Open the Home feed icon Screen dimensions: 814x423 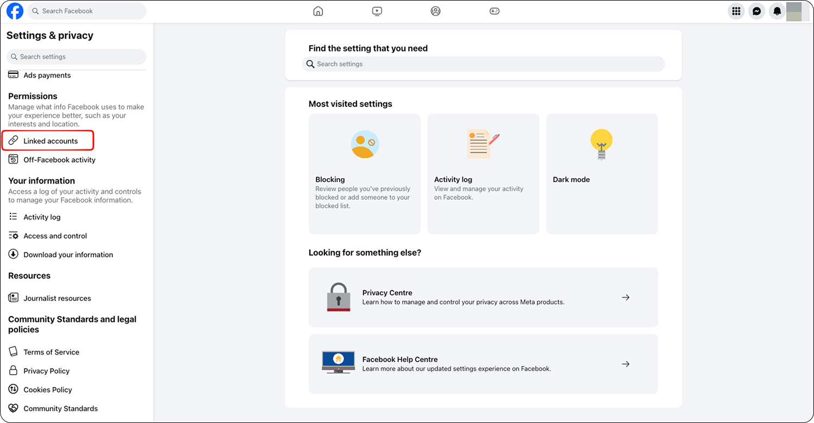318,11
